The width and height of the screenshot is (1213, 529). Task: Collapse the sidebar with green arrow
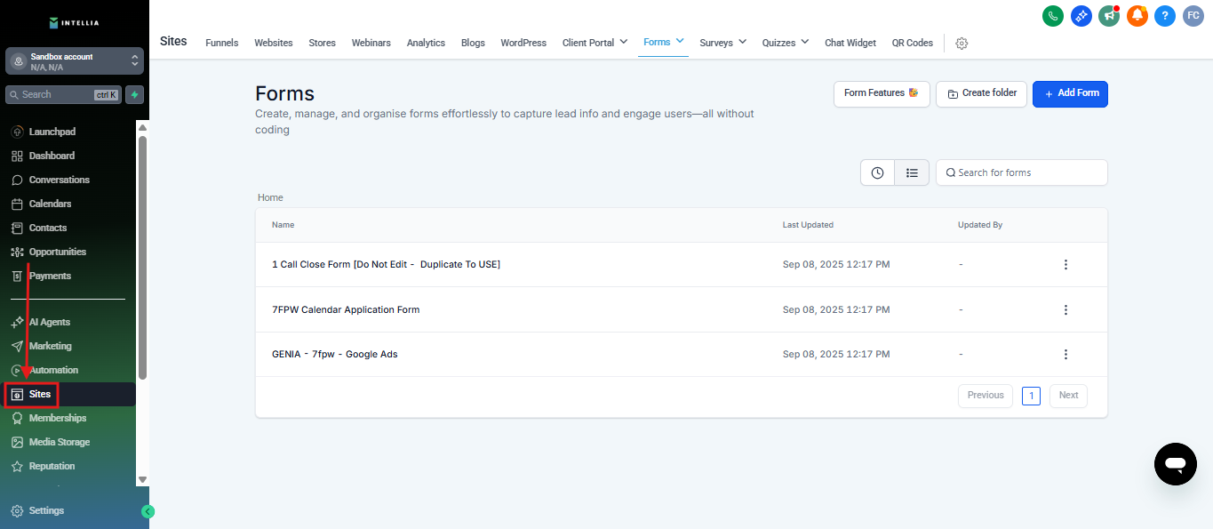coord(148,511)
